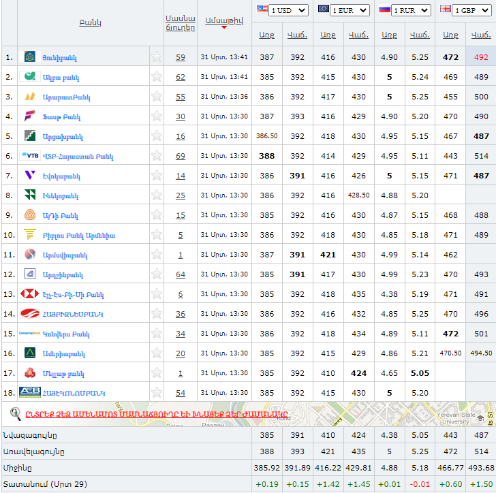
Task: Open the Ameriabank name link in row 16
Action: click(64, 354)
